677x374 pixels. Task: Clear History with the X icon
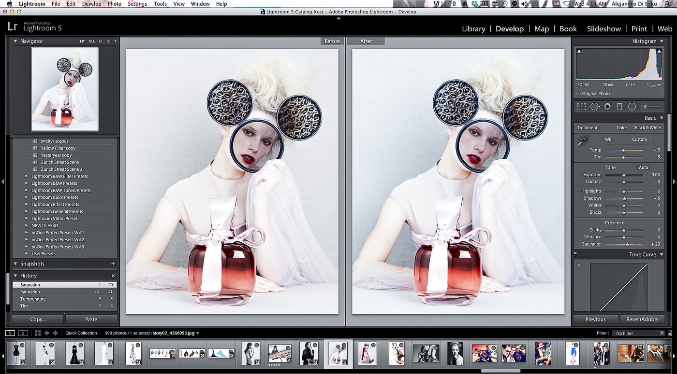point(113,276)
